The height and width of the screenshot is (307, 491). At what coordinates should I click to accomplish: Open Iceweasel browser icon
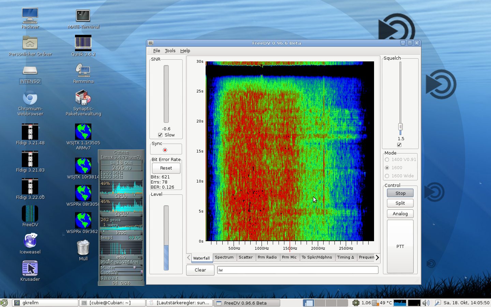click(30, 241)
